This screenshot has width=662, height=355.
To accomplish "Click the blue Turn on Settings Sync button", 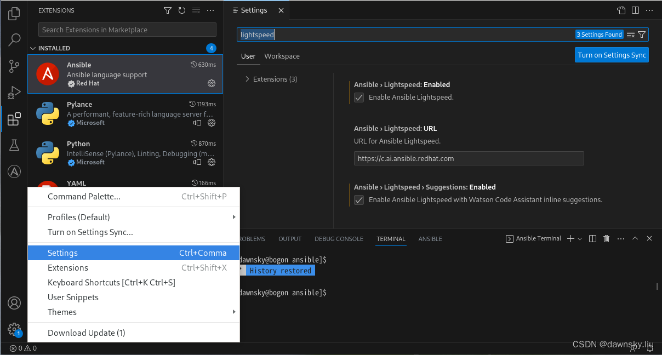I will 612,55.
